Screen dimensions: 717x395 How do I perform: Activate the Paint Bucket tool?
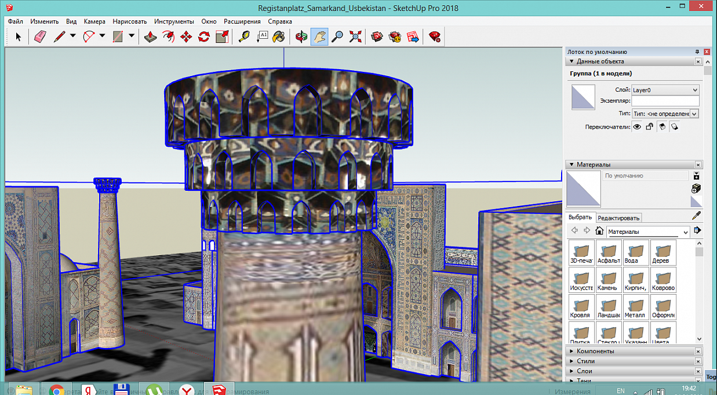[279, 37]
